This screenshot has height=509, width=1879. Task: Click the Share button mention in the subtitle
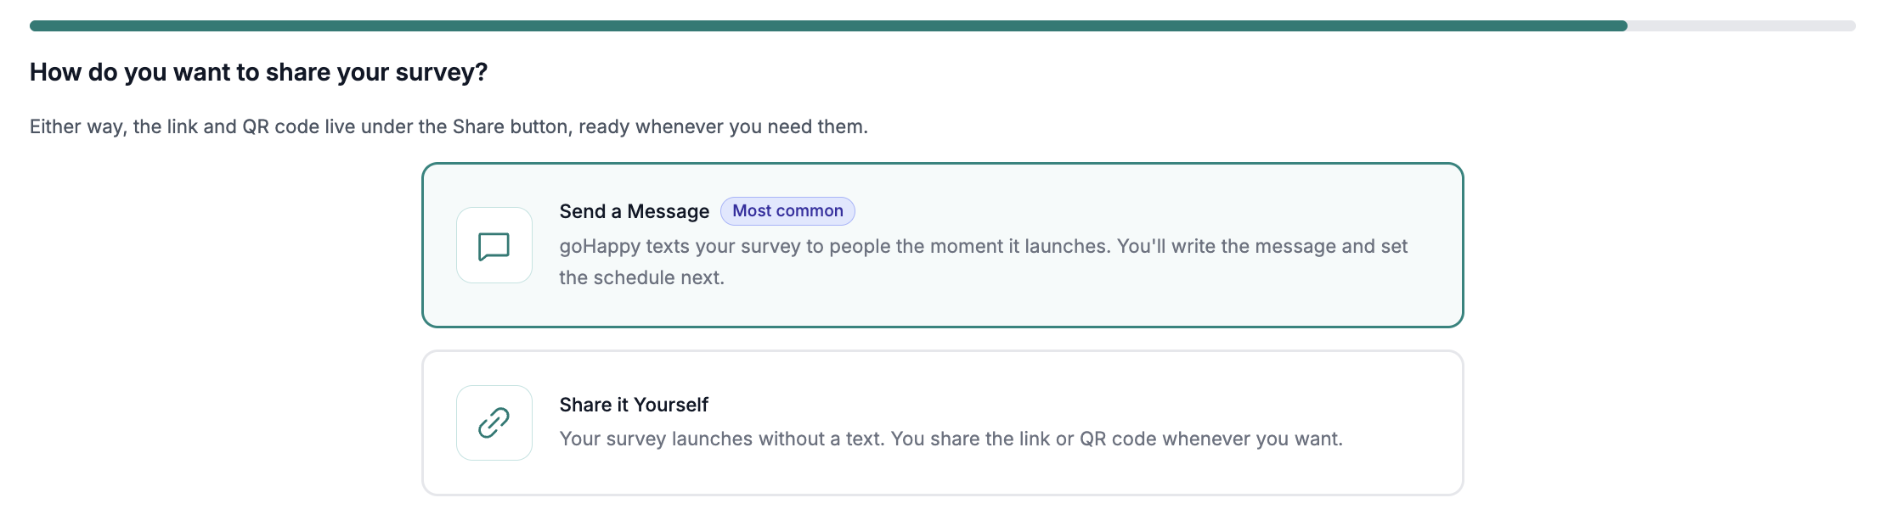pos(507,126)
